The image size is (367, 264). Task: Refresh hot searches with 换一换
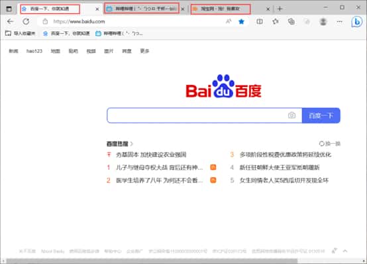pyautogui.click(x=330, y=143)
